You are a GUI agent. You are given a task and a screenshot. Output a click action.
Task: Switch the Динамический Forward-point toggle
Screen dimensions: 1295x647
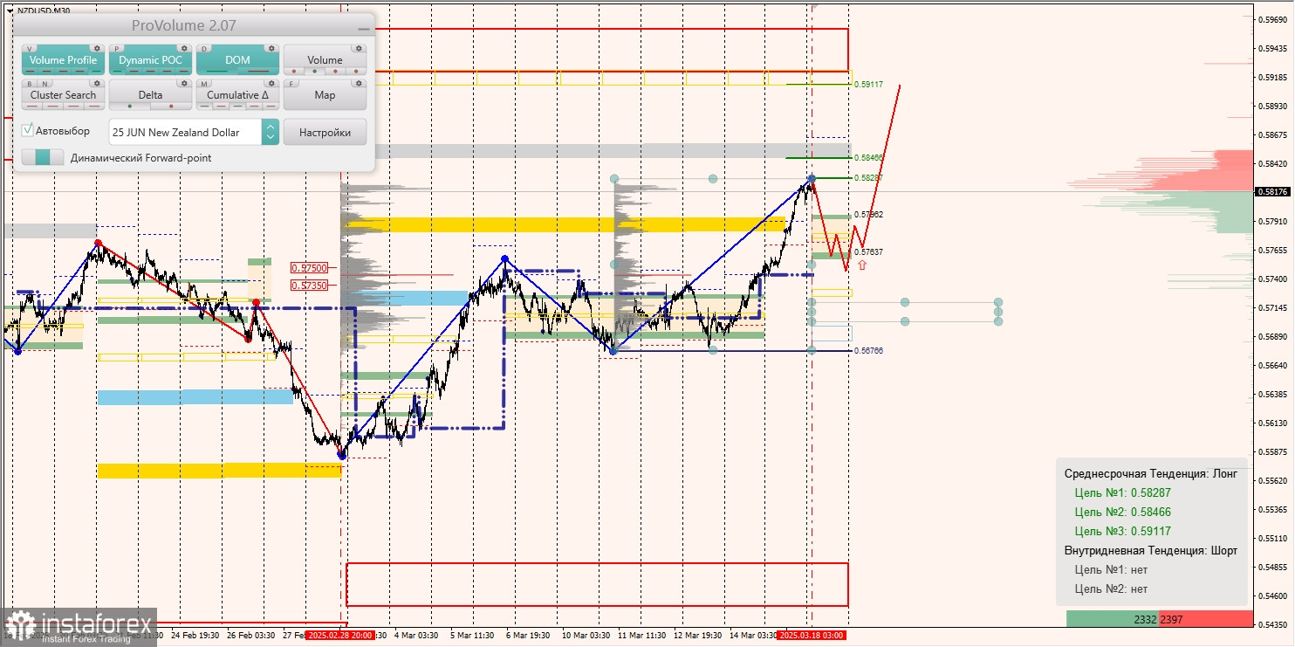click(43, 158)
